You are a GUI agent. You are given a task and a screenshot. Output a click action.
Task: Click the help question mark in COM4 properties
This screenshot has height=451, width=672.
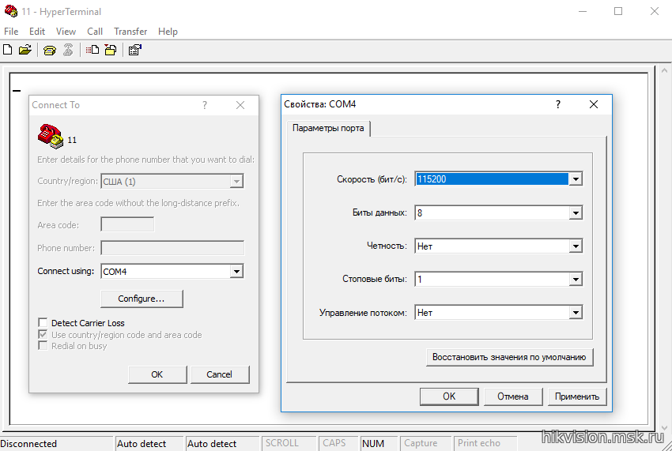(x=558, y=104)
